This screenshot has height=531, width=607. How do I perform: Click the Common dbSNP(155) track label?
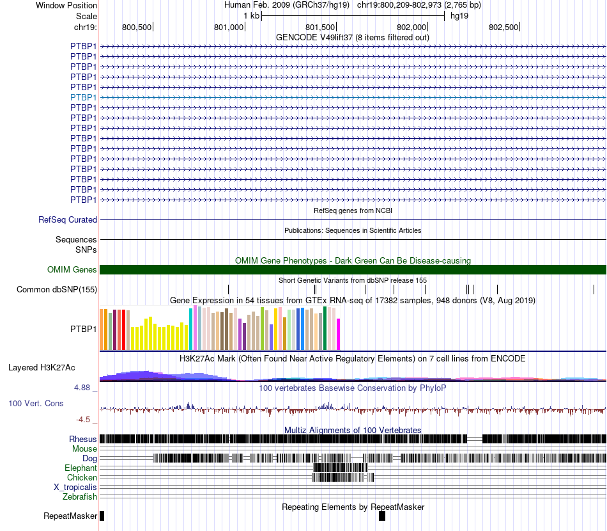coord(57,290)
